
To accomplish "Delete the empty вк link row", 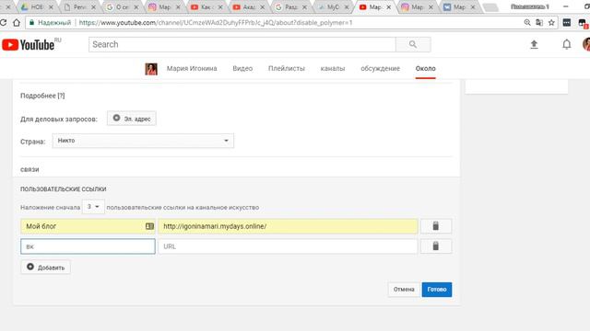I will pyautogui.click(x=436, y=246).
